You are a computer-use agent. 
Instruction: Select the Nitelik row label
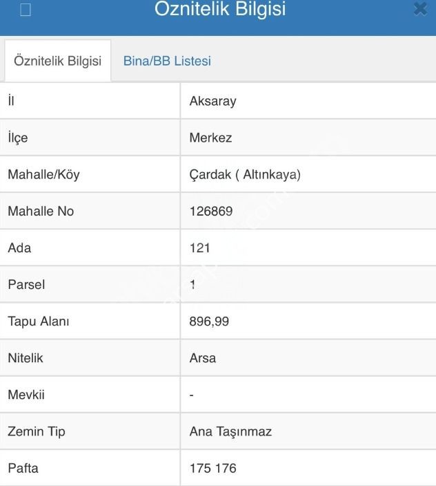click(26, 358)
